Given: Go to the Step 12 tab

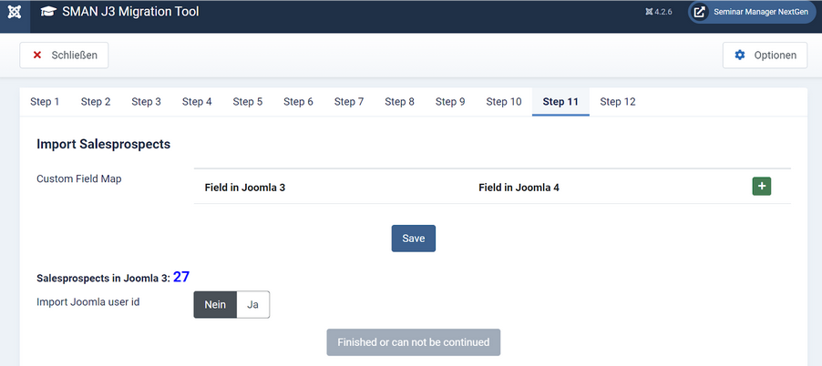Looking at the screenshot, I should [618, 102].
